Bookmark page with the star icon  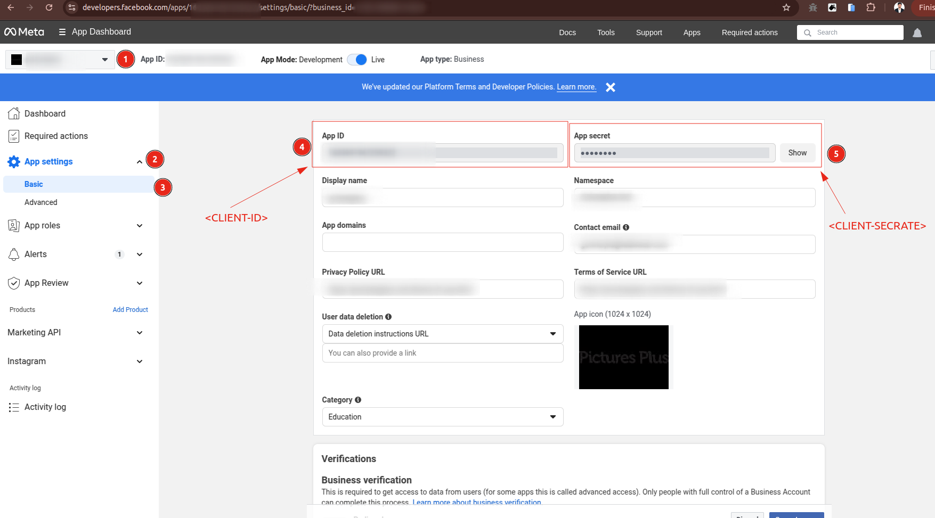click(786, 7)
